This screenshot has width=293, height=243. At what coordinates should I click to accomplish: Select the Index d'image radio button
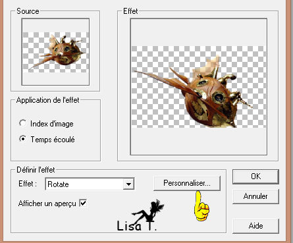[x=22, y=123]
